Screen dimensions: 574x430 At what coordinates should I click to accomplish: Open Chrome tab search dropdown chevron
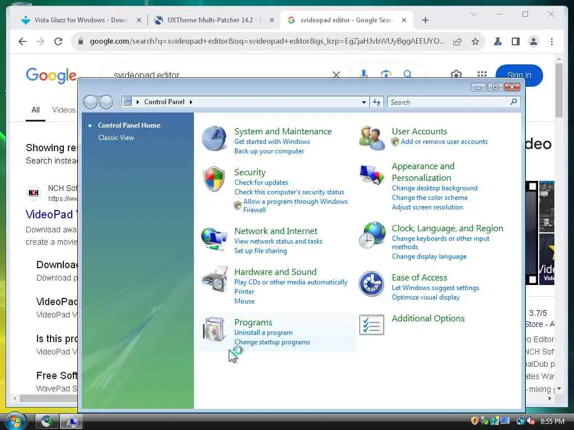[473, 14]
